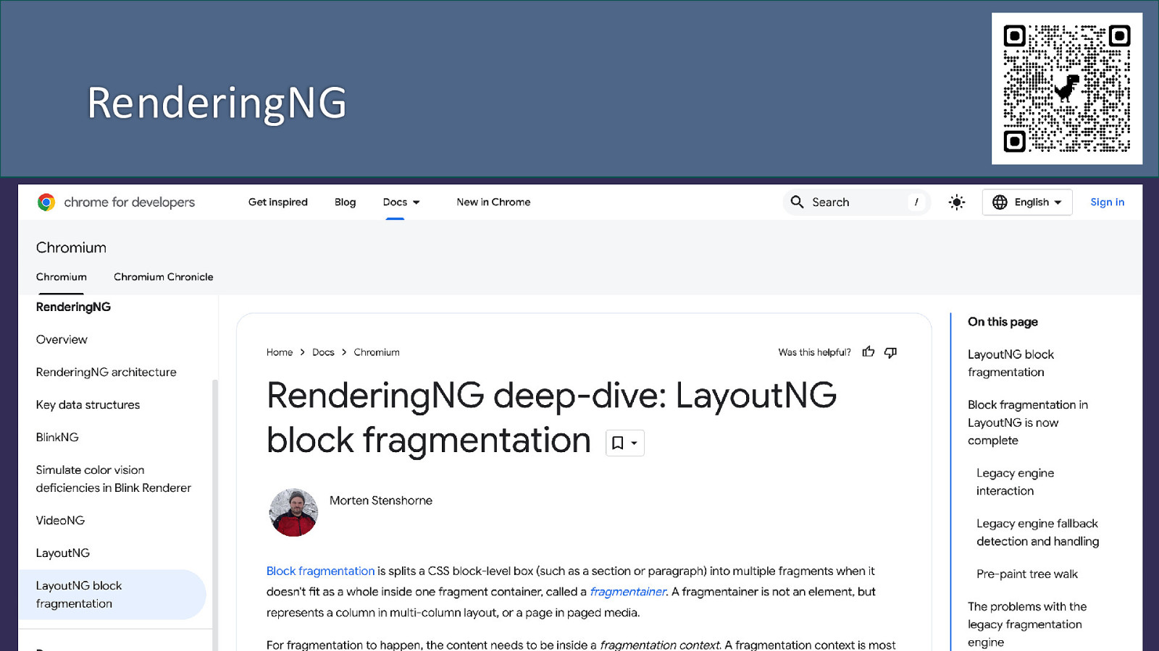Select LayoutNG block fragmentation sidebar item
Screen dimensions: 1159x651
coord(112,595)
